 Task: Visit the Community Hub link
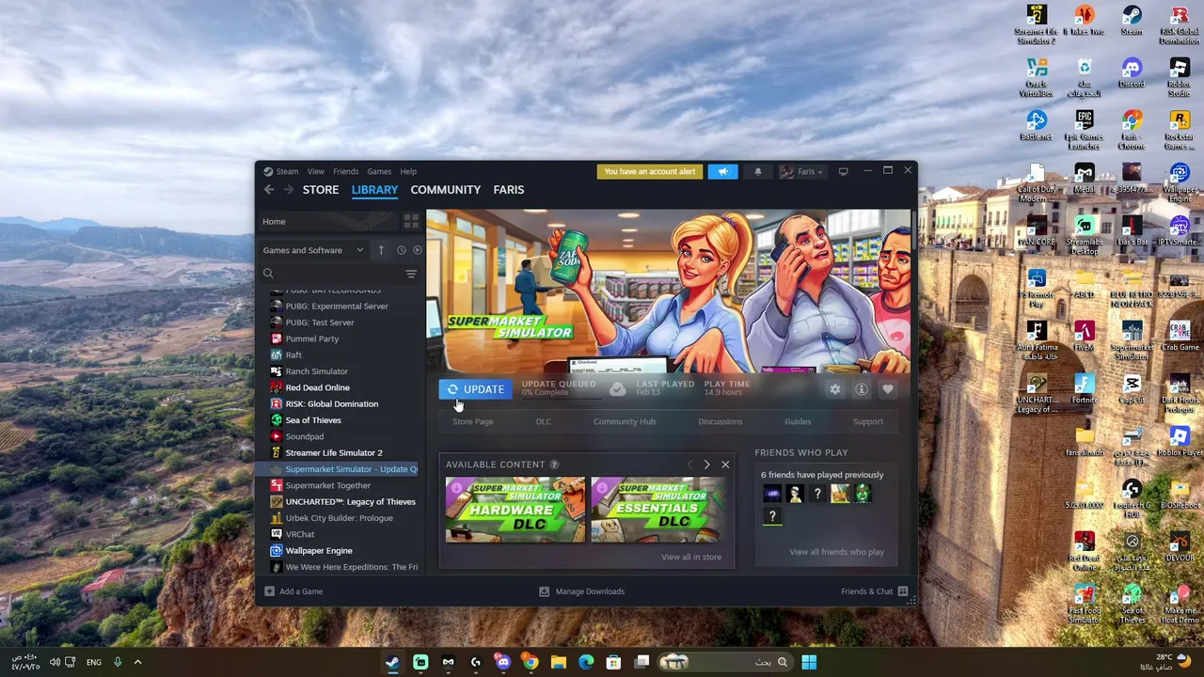625,421
